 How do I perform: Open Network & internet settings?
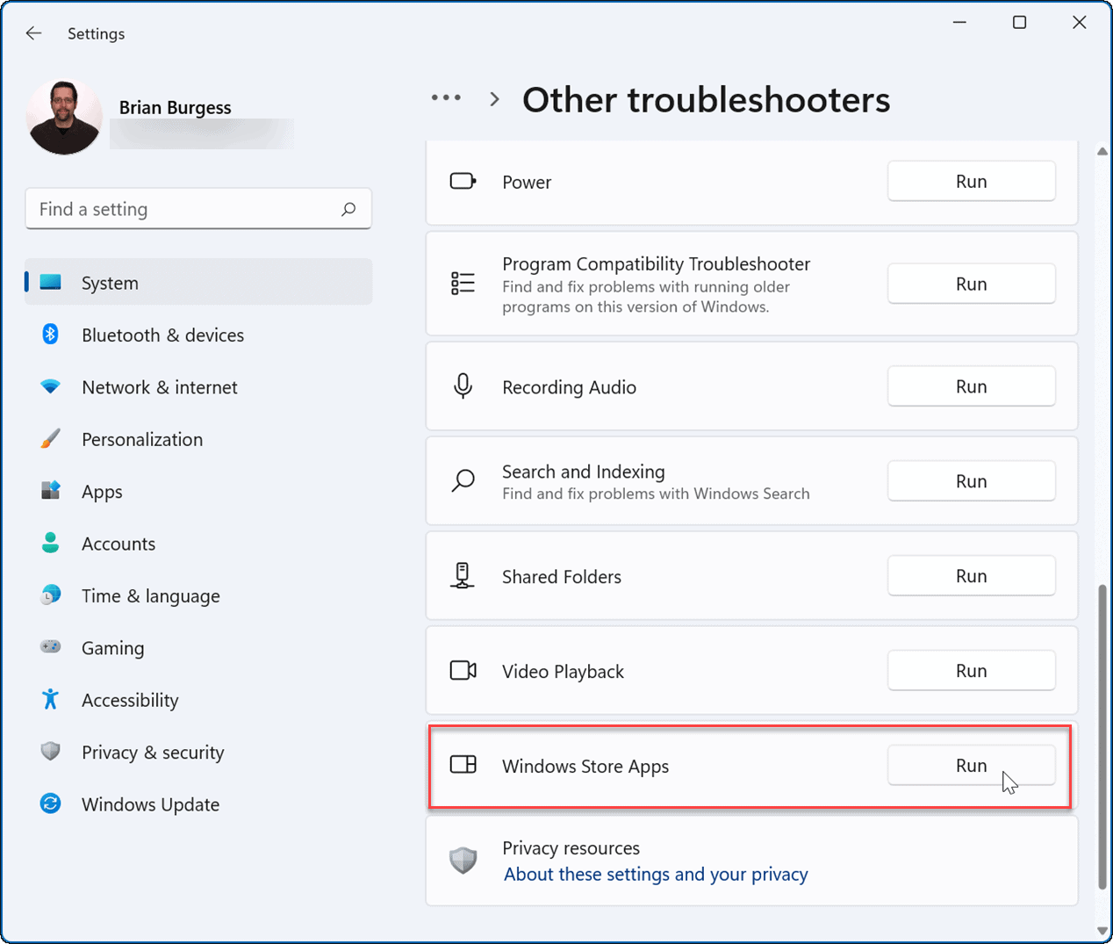pos(198,387)
